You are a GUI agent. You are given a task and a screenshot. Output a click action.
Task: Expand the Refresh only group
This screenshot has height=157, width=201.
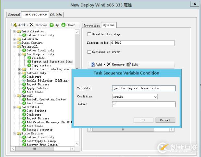pyautogui.click(x=19, y=73)
